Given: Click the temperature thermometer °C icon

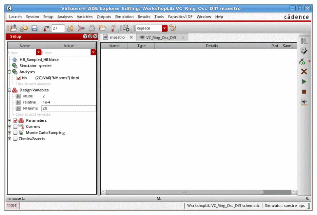Looking at the screenshot, I should (46, 28).
